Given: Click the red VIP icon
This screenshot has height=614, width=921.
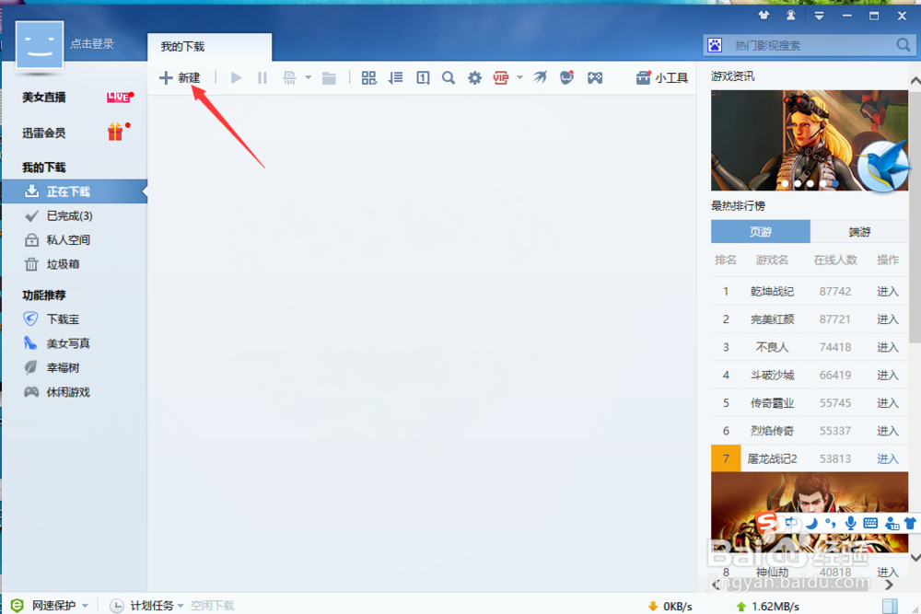Looking at the screenshot, I should coord(501,77).
